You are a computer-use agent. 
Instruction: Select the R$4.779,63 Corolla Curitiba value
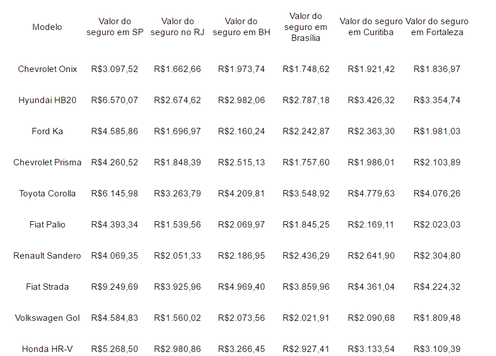tap(371, 194)
